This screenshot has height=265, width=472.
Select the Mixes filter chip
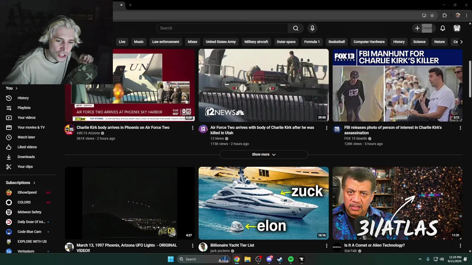tap(192, 42)
